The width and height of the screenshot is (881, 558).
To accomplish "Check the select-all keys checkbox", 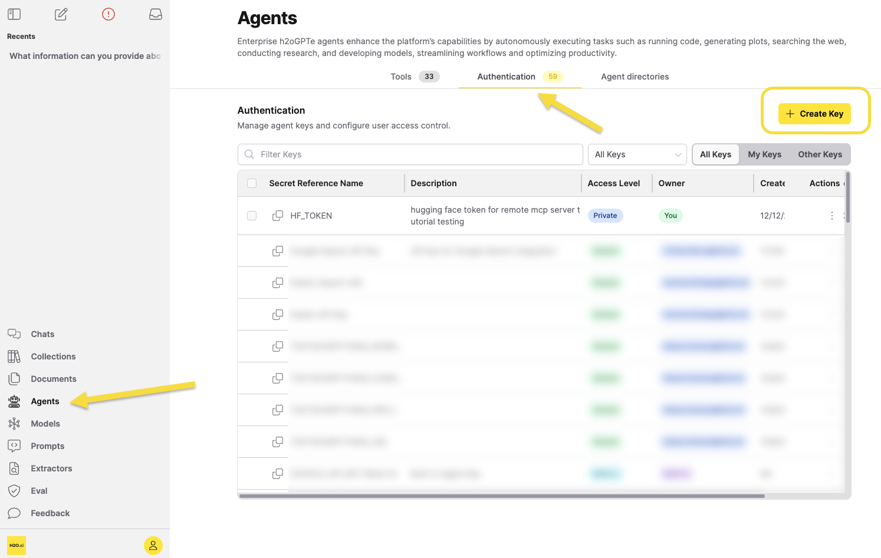I will tap(252, 183).
